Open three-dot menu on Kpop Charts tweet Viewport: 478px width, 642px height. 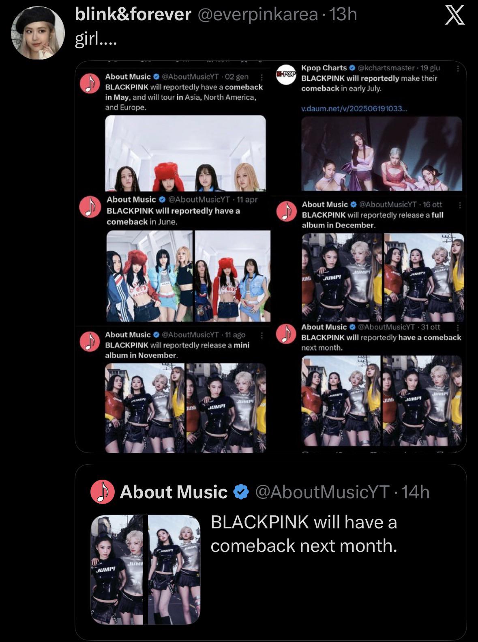coord(458,69)
